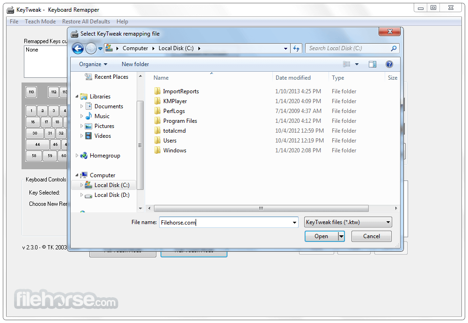Open the File name history dropdown arrow

pos(294,222)
